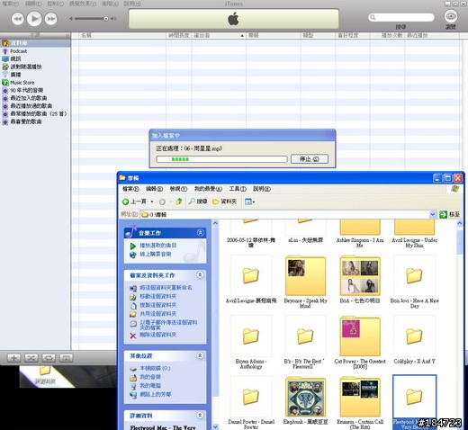Image resolution: width=468 pixels, height=430 pixels.
Task: Click E-mail this folder's files task
Action: pos(164,325)
